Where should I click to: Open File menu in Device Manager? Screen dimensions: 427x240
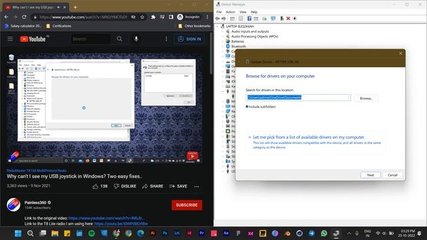coord(219,12)
